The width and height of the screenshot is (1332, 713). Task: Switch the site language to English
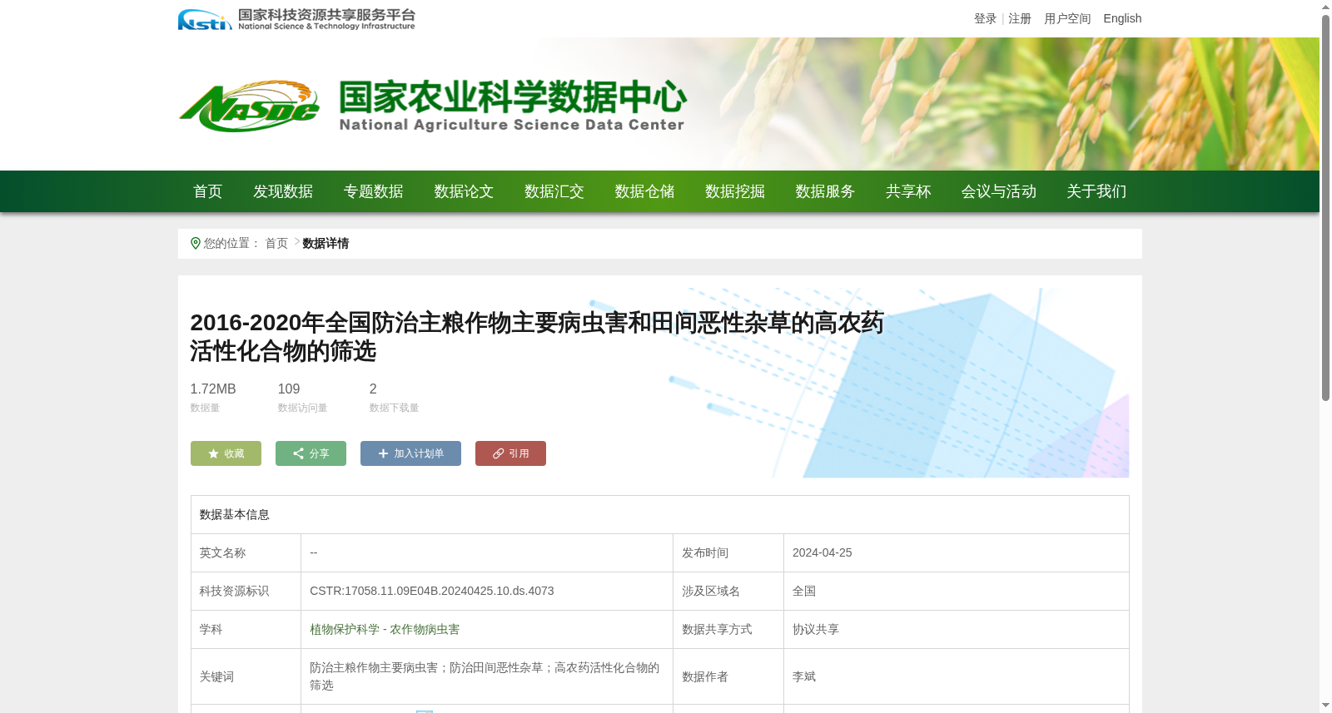click(x=1122, y=18)
